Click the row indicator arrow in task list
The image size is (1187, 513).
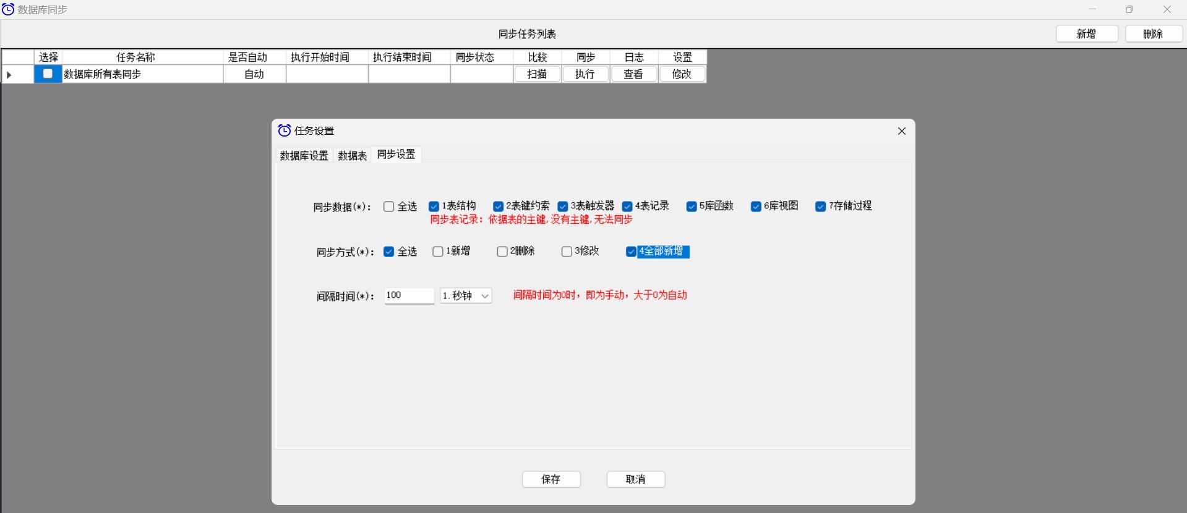tap(9, 75)
